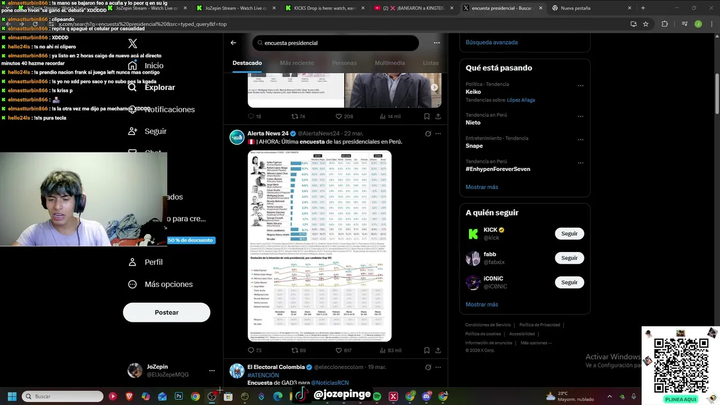720x405 pixels.
Task: Repost Alerta News tweet (89)
Action: (298, 350)
